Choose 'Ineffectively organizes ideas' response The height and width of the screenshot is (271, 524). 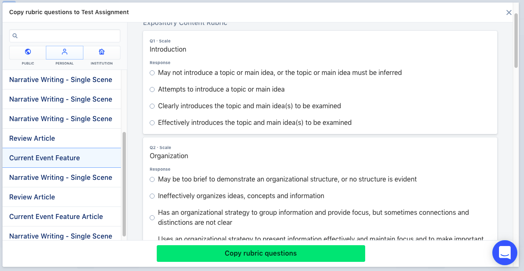152,196
